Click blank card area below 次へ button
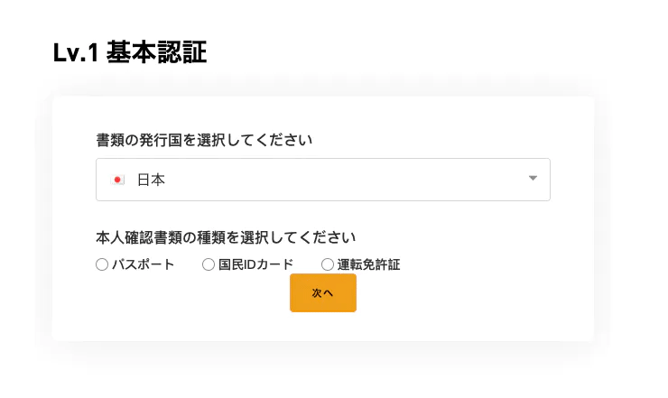The image size is (668, 398). (323, 326)
